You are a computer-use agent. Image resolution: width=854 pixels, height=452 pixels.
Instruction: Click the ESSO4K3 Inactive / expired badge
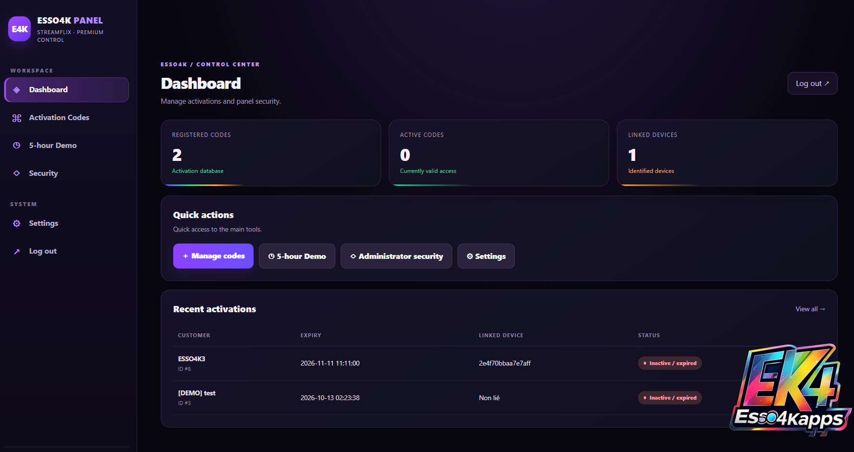coord(670,363)
